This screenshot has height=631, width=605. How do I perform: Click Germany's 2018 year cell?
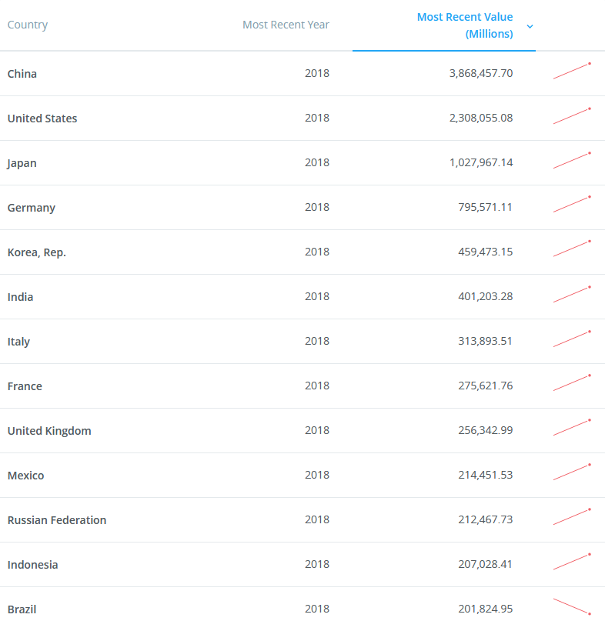316,207
